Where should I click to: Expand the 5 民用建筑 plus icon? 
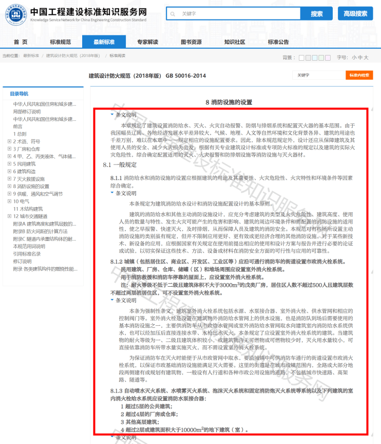point(9,163)
